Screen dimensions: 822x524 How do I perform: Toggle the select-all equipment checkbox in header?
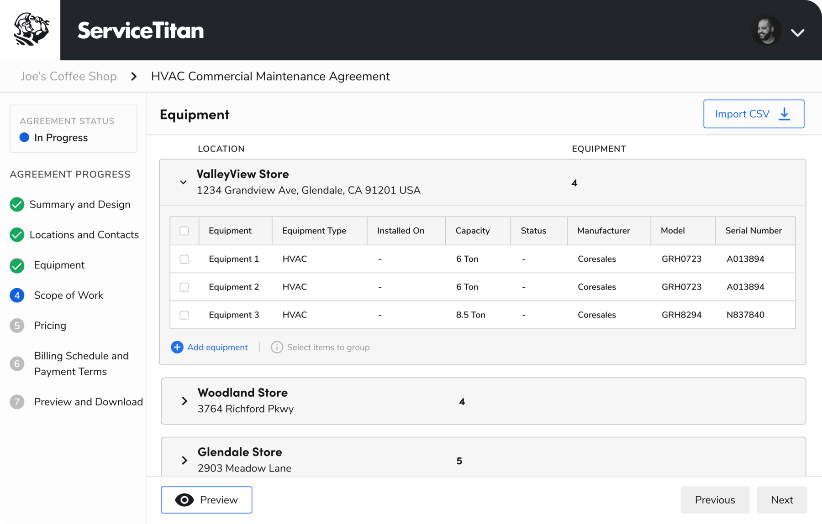(184, 231)
